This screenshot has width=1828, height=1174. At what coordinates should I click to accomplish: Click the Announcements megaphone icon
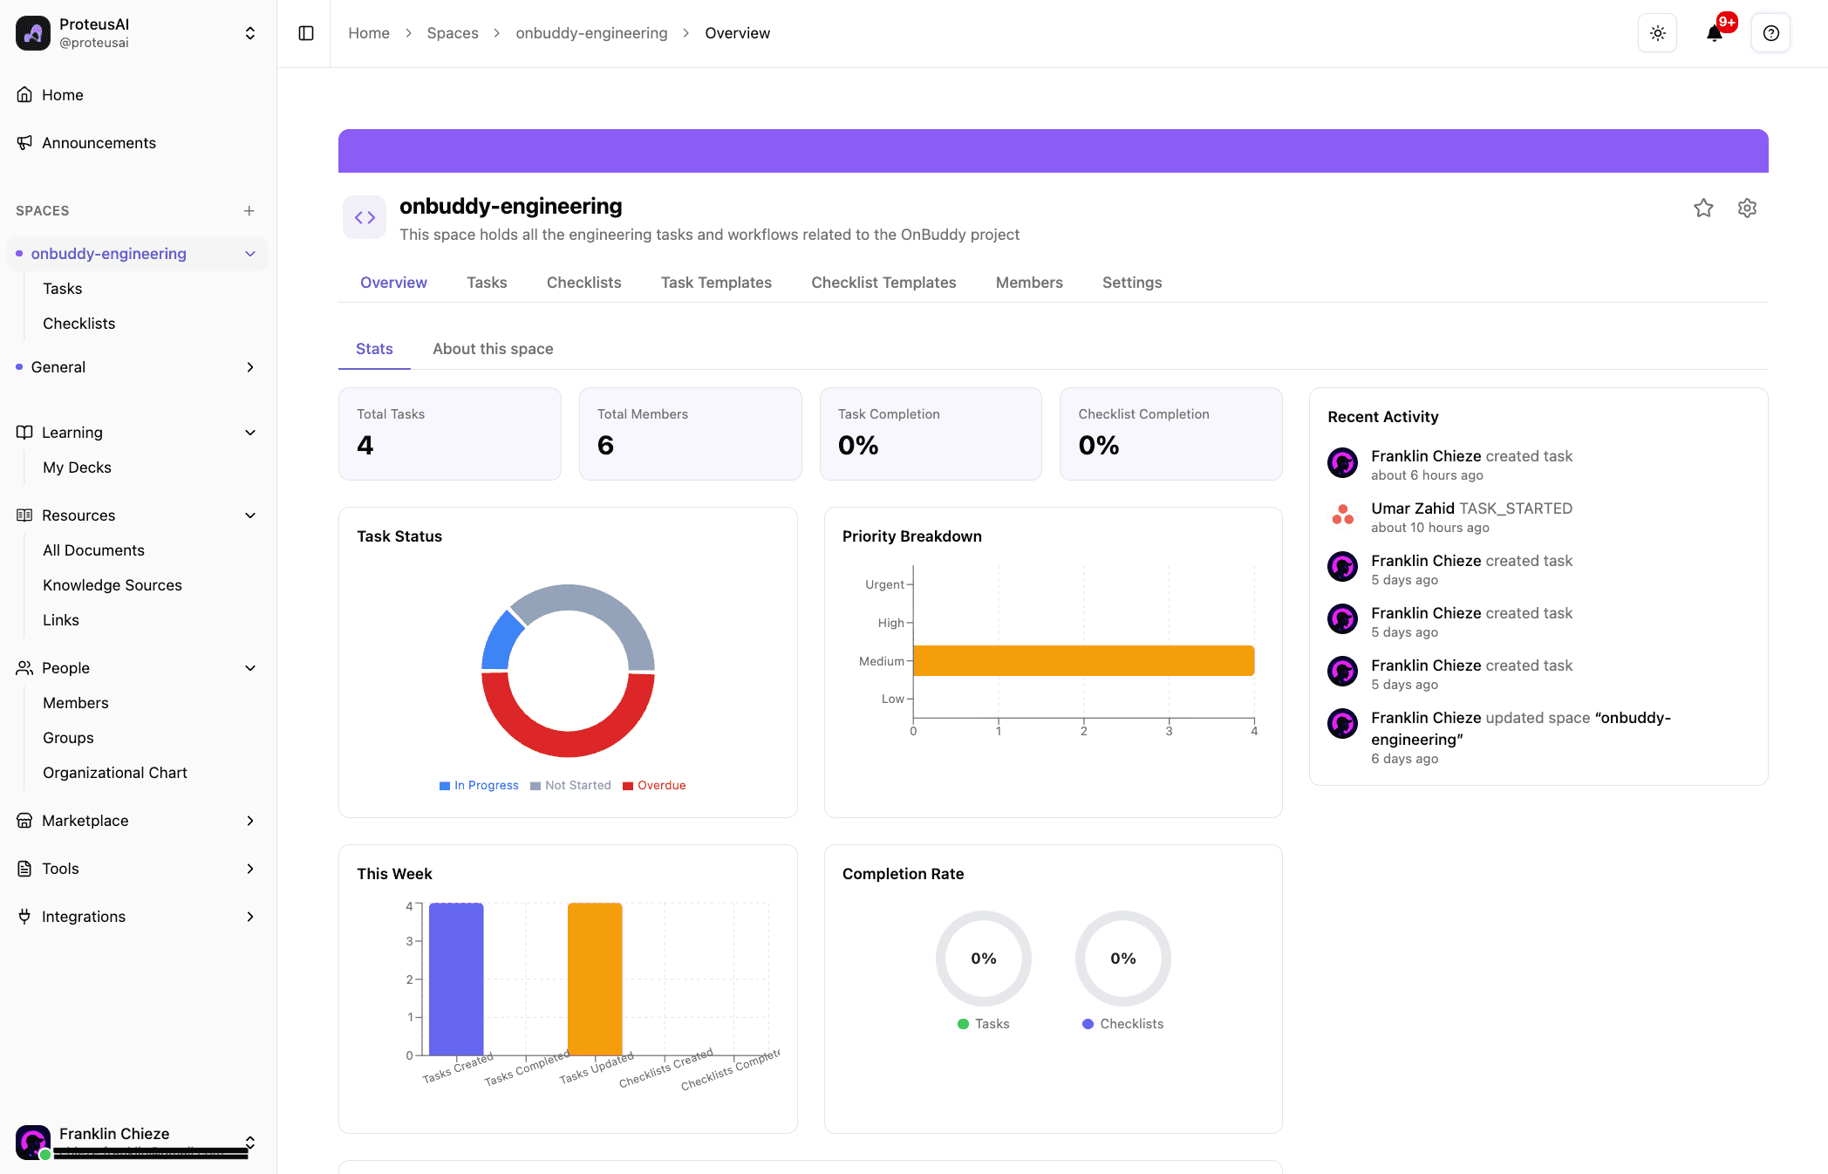(x=24, y=143)
